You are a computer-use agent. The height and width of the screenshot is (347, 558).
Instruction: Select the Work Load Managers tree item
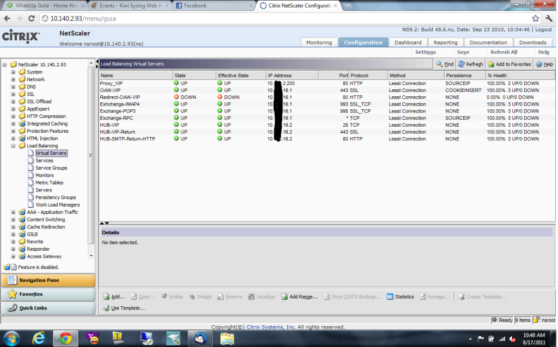(57, 205)
